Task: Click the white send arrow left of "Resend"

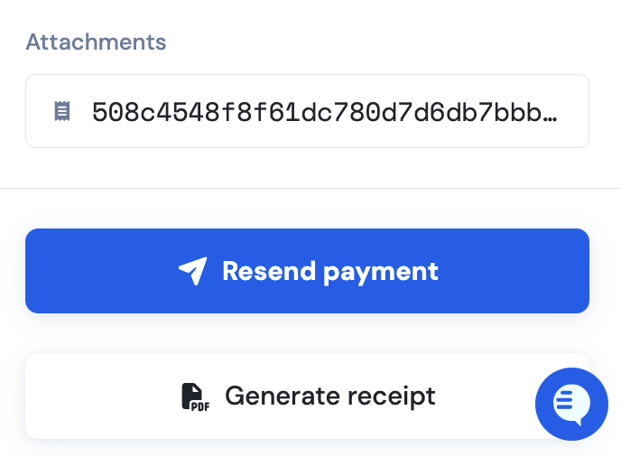Action: [x=193, y=271]
